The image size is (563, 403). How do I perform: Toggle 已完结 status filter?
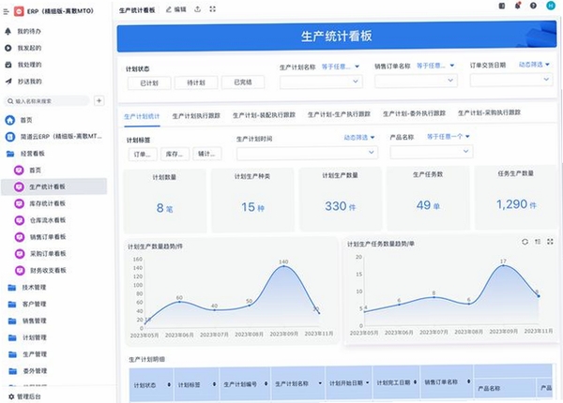tap(243, 82)
